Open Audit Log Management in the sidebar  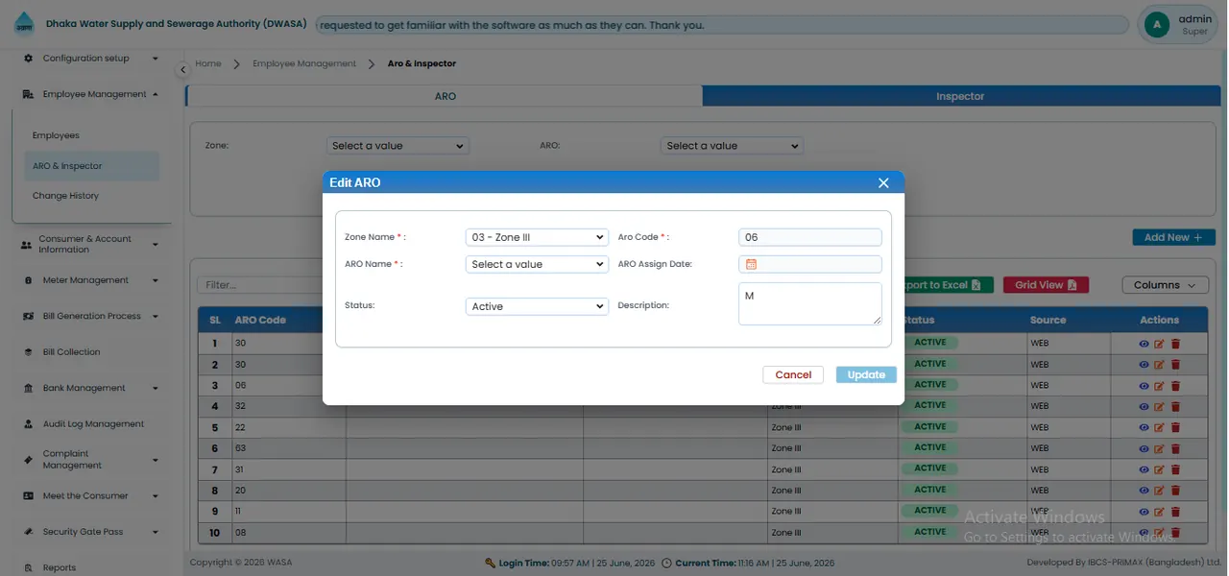pos(93,424)
